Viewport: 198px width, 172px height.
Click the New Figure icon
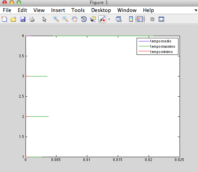pos(4,19)
